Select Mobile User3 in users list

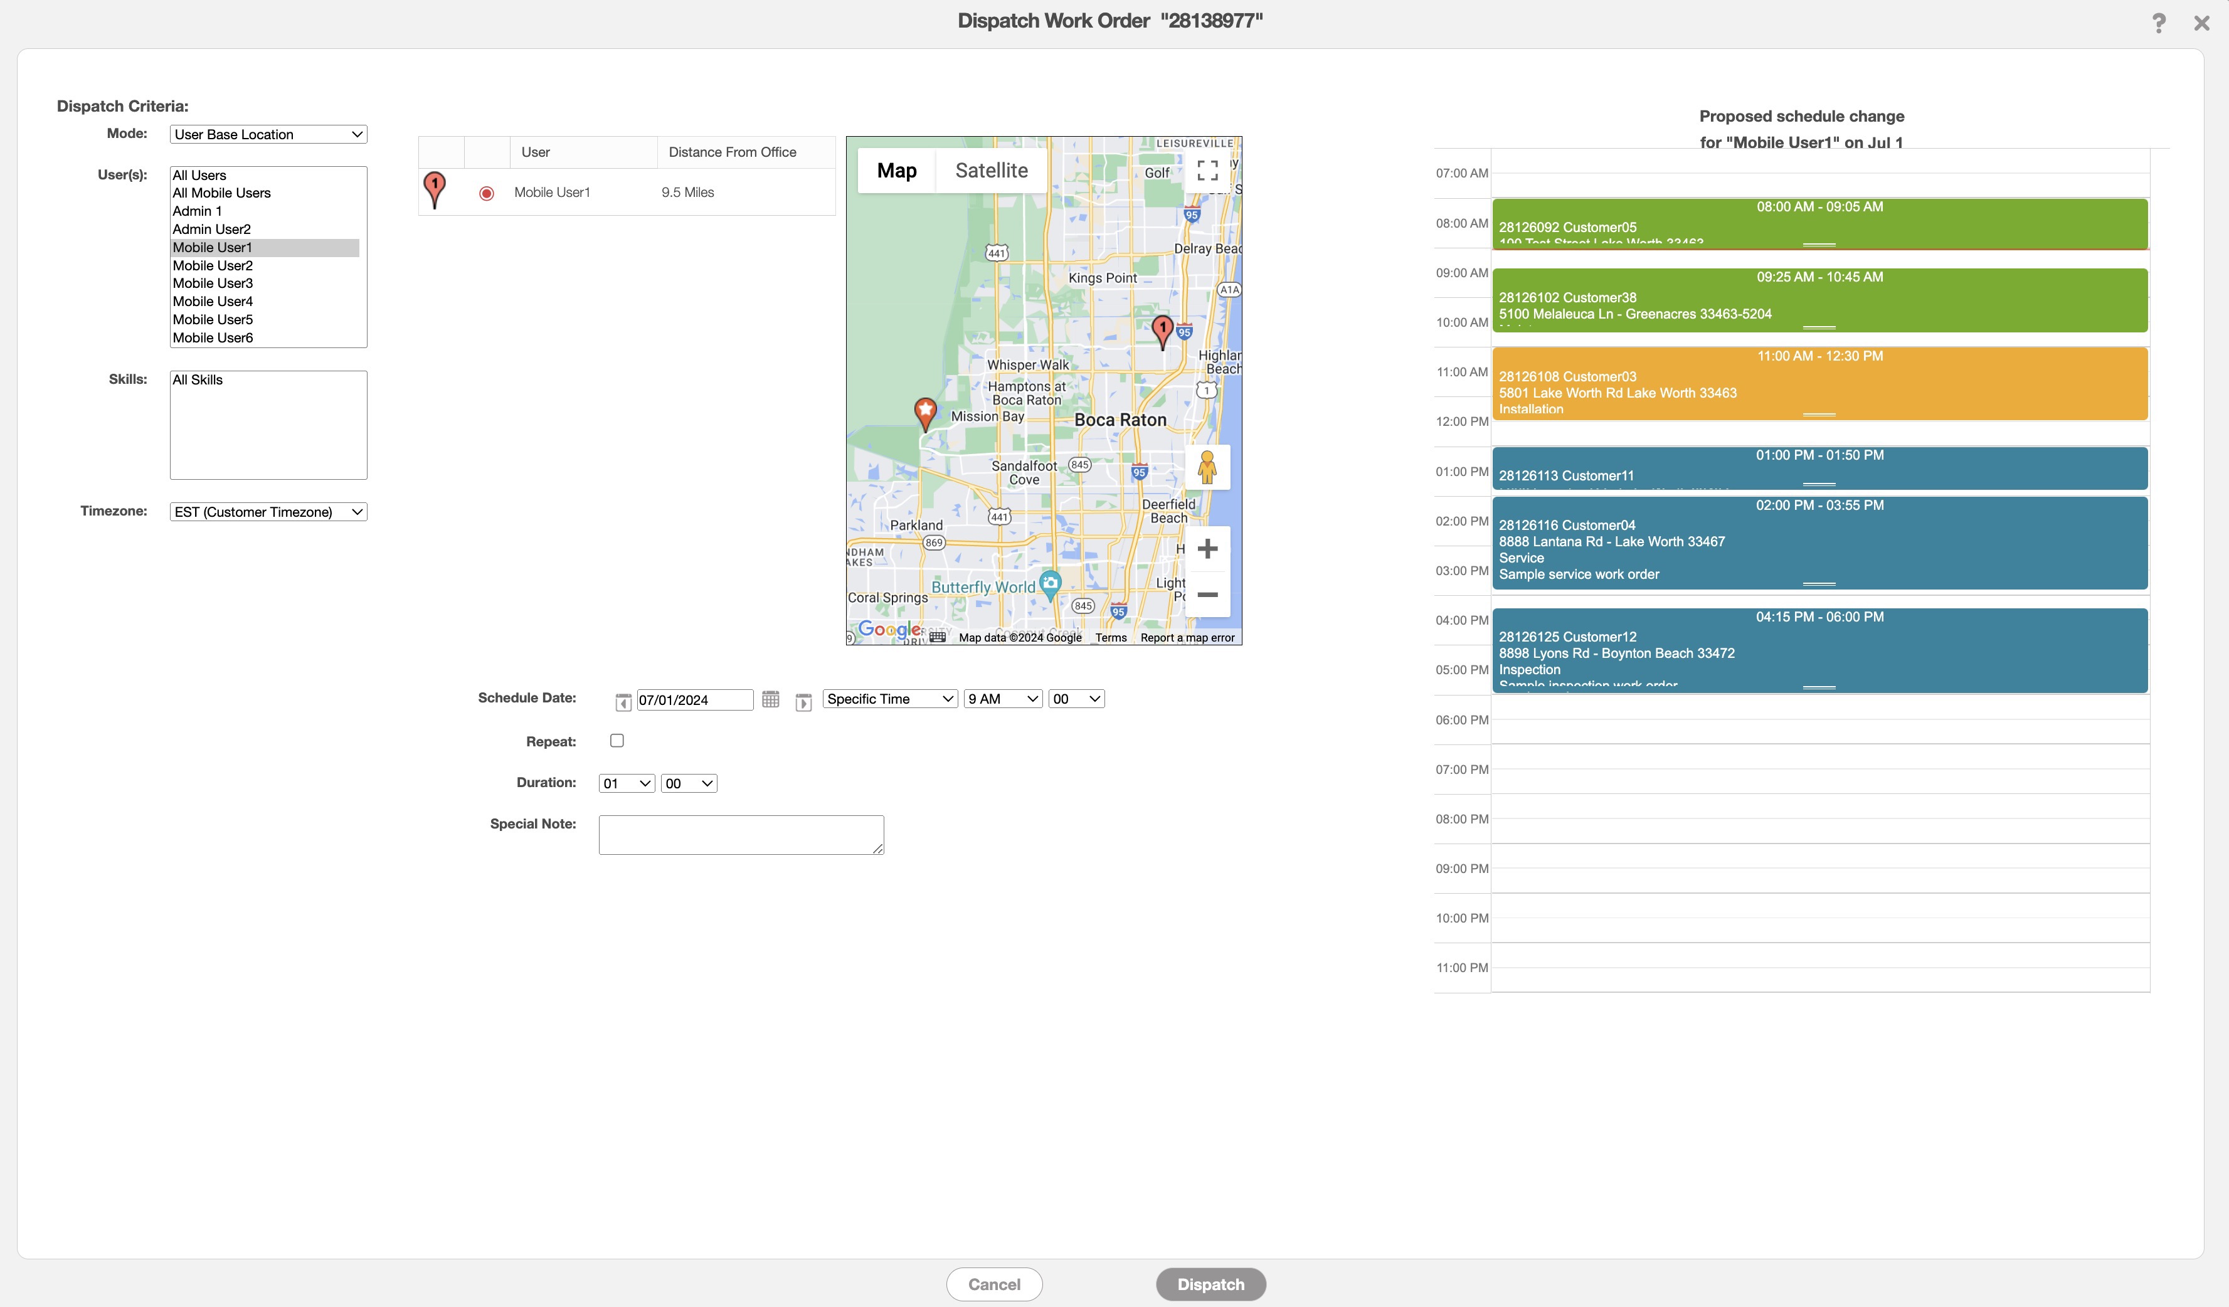point(213,283)
